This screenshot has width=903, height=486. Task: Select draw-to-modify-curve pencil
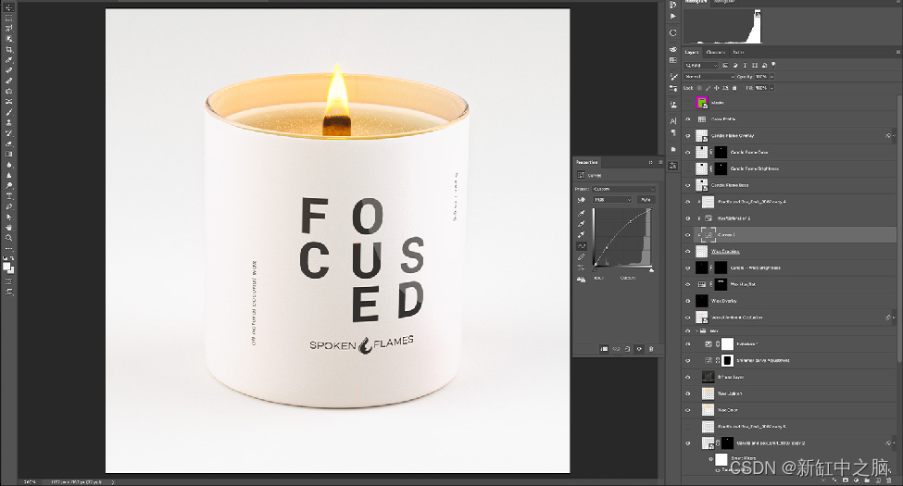[581, 257]
